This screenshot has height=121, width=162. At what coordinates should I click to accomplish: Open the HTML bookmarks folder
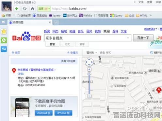pos(141,16)
